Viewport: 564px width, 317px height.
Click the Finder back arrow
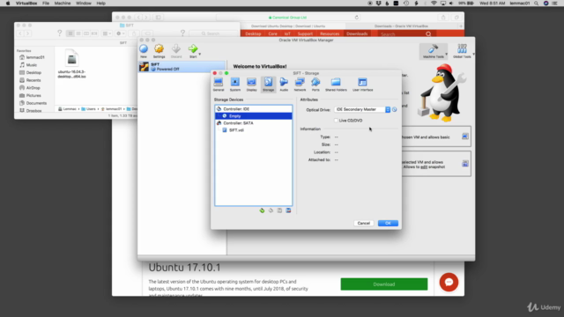[20, 33]
